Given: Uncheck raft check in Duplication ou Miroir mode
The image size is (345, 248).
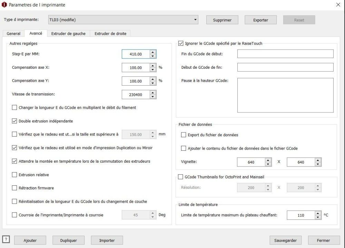Looking at the screenshot, I should point(14,148).
